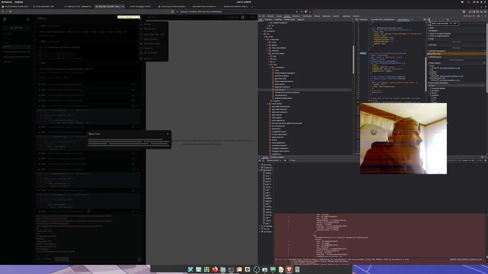
Task: Refresh the Global Listeners list
Action: pos(484,63)
